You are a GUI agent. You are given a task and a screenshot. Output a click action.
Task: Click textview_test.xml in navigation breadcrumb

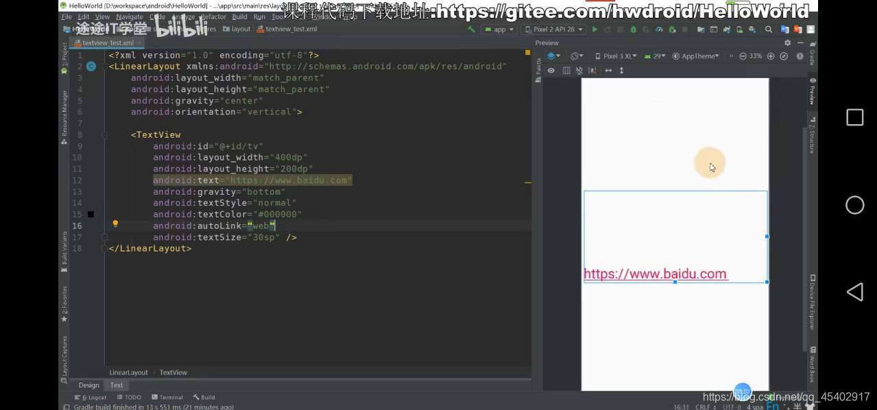287,29
